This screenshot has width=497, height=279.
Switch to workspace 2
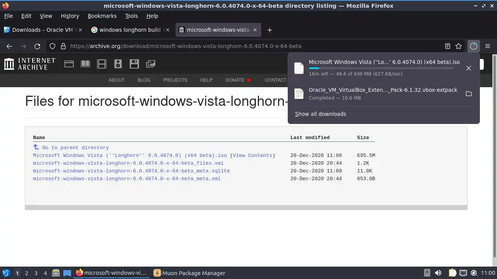coord(26,273)
